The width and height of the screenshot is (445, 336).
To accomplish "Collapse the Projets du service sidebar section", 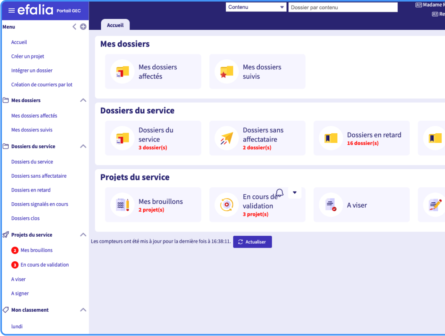I will [x=83, y=235].
